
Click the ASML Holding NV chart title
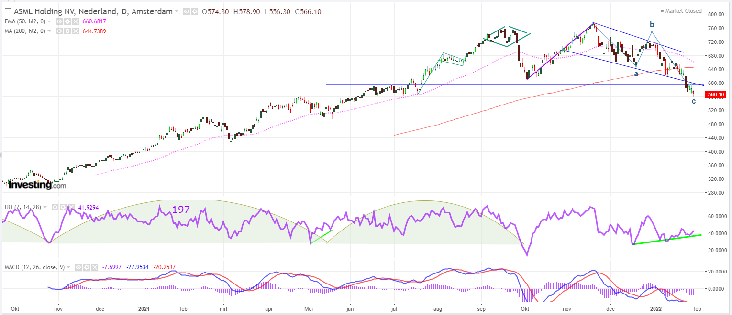(x=93, y=11)
